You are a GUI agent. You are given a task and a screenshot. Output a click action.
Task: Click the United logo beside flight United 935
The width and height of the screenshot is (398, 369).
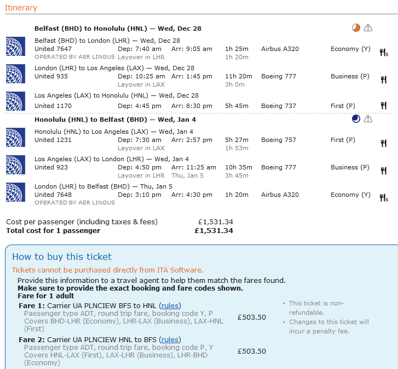pyautogui.click(x=15, y=73)
